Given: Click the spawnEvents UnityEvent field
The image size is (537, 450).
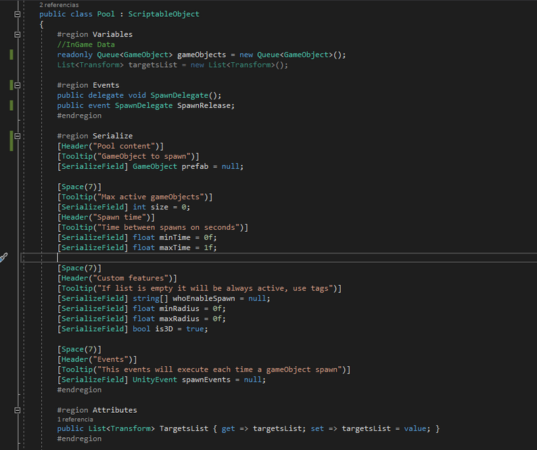Looking at the screenshot, I should 206,380.
